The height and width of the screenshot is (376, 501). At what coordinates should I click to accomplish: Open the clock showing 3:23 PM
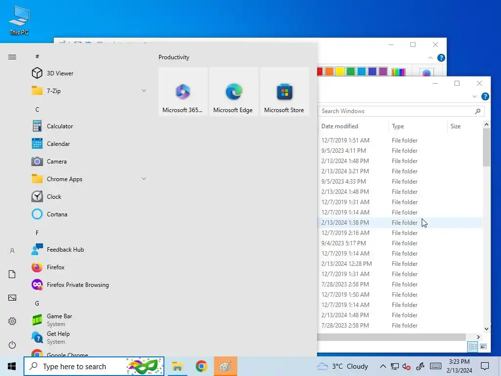pyautogui.click(x=459, y=366)
